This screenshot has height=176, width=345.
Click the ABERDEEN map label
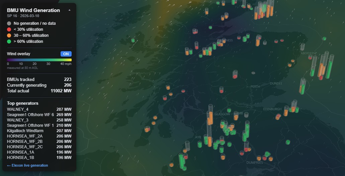[308, 53]
